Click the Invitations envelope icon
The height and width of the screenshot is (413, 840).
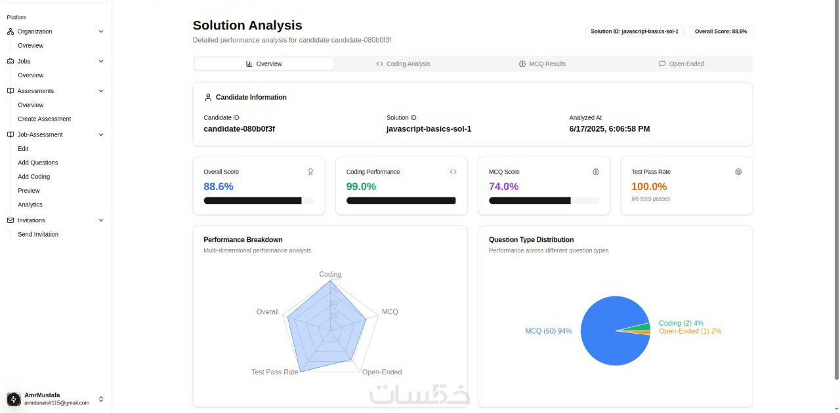click(x=10, y=220)
